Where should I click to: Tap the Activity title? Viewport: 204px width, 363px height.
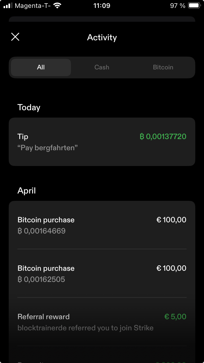click(x=102, y=38)
